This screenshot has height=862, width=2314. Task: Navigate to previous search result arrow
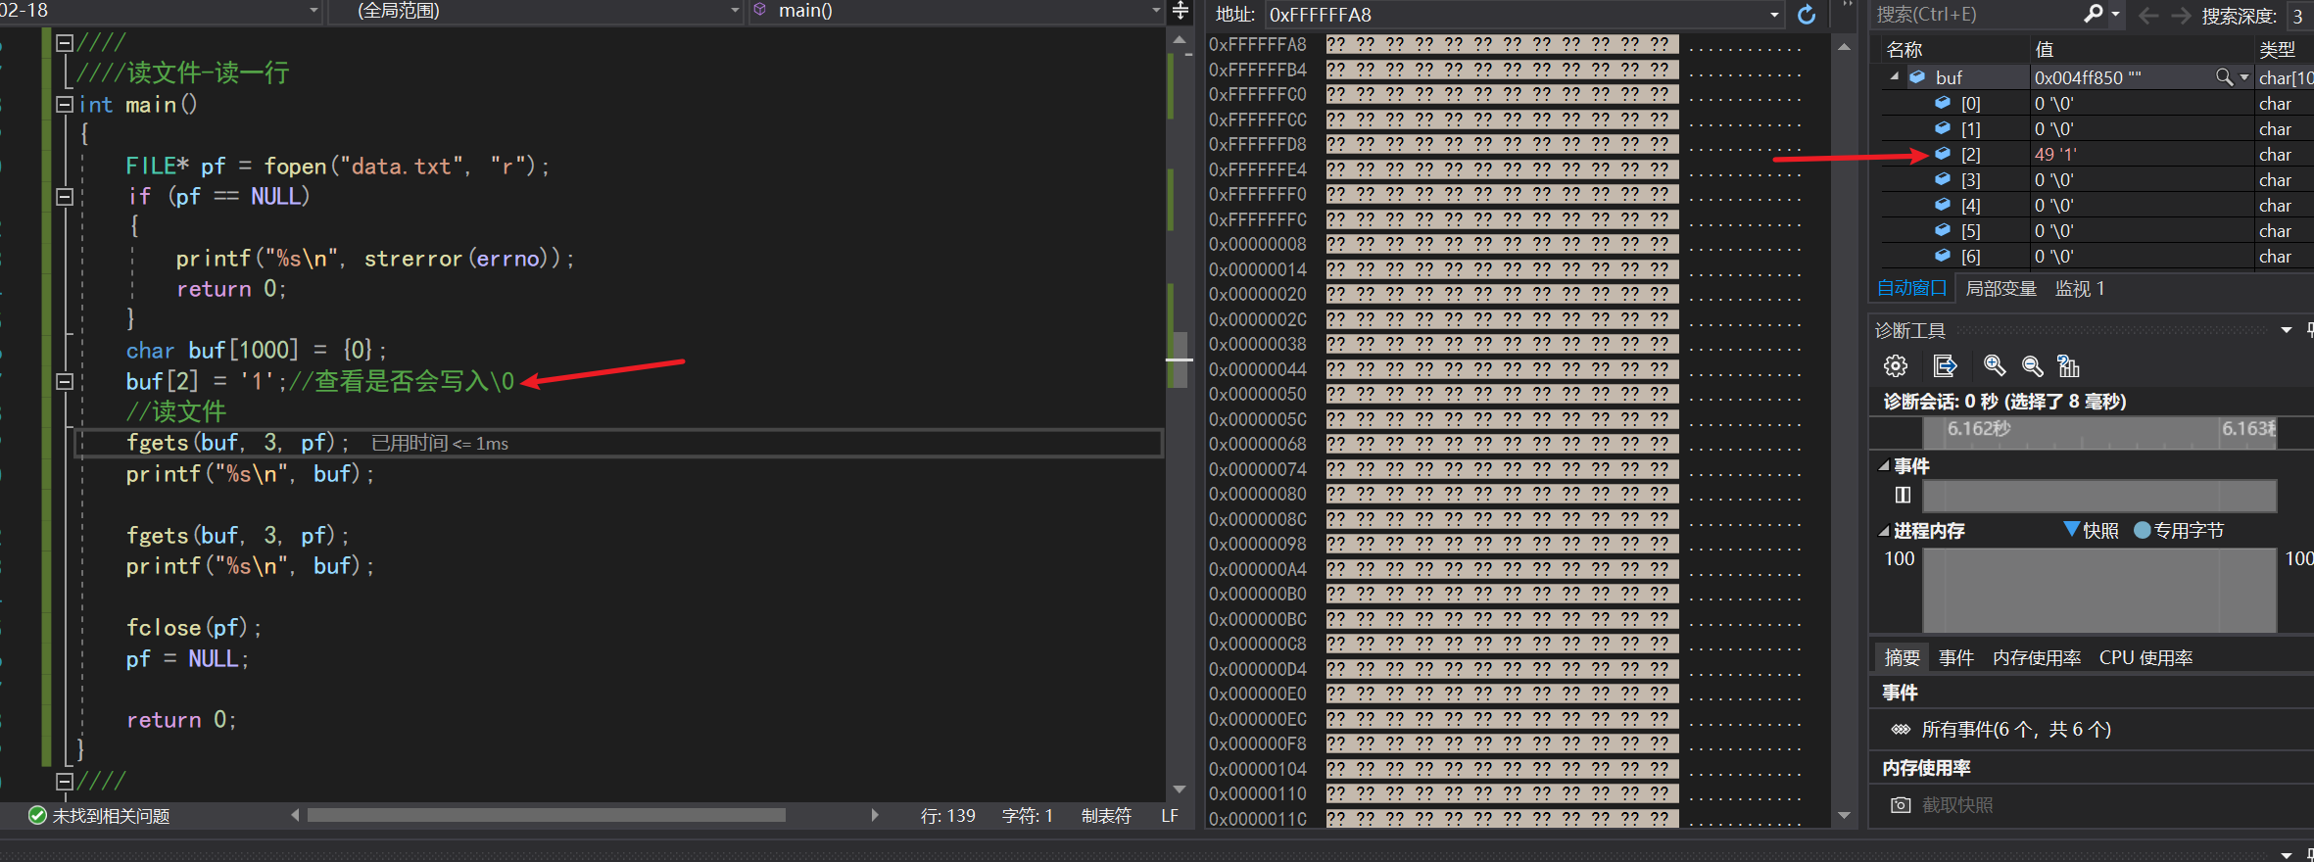click(x=2147, y=15)
